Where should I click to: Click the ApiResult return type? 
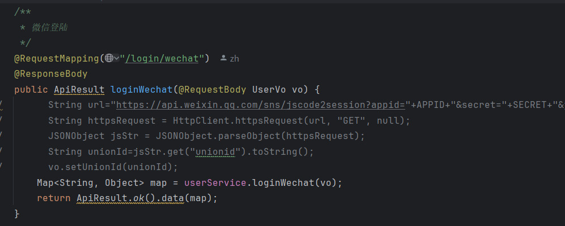79,89
